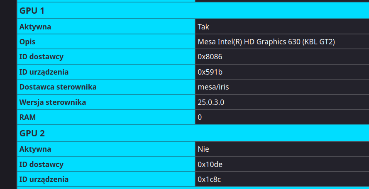Click the 0x591b device ID value
369x189 pixels.
(210, 72)
